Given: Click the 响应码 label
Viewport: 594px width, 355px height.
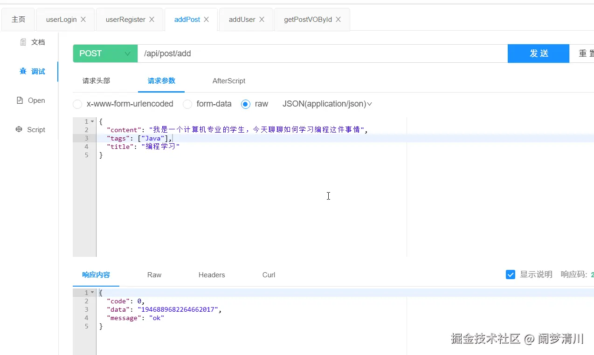Looking at the screenshot, I should pyautogui.click(x=573, y=275).
